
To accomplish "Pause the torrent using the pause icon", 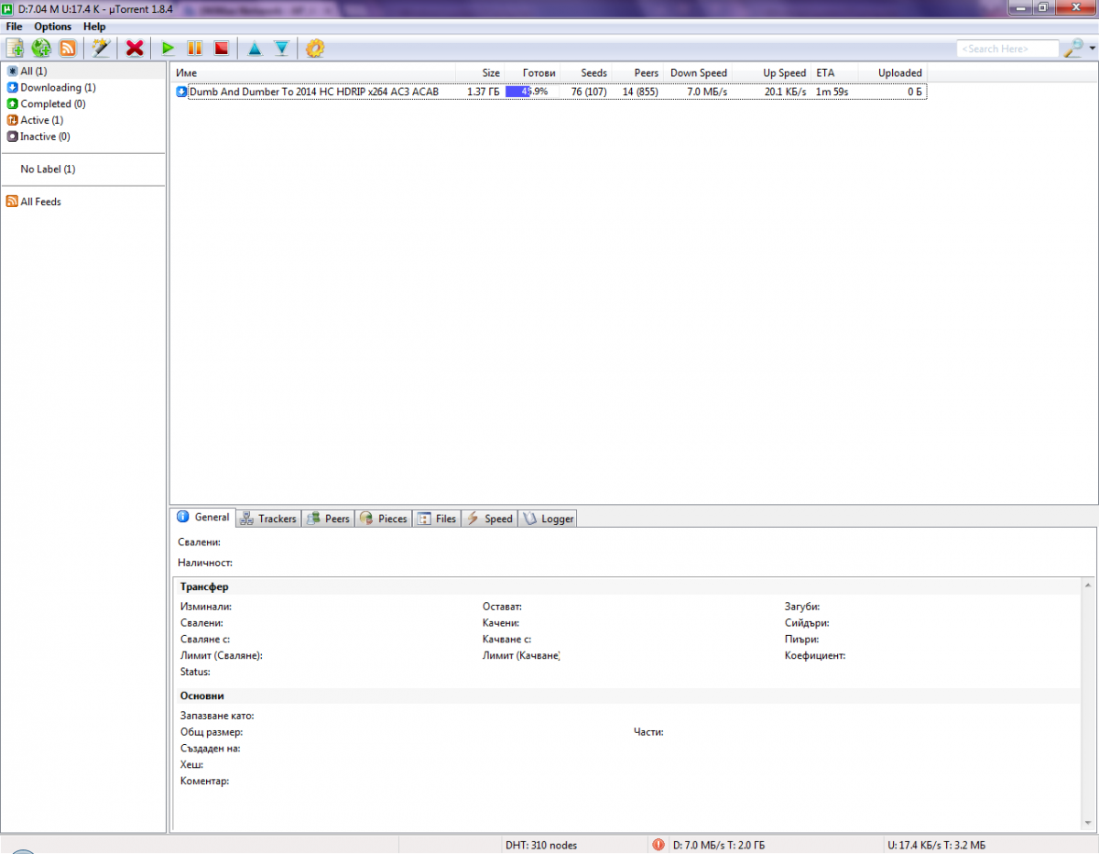I will 194,49.
